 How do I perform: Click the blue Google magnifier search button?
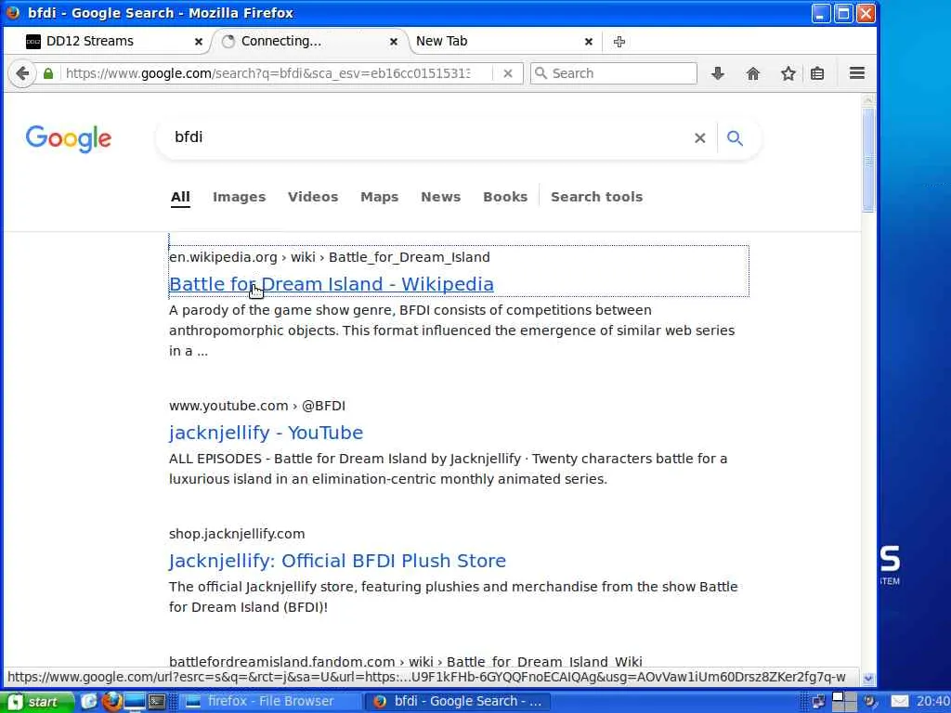[x=736, y=138]
